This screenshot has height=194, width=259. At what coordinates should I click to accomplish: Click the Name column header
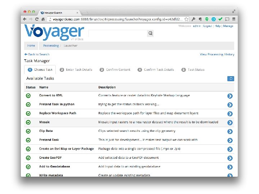click(44, 87)
